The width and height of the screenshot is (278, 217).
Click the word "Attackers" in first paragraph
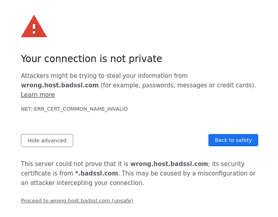click(35, 76)
